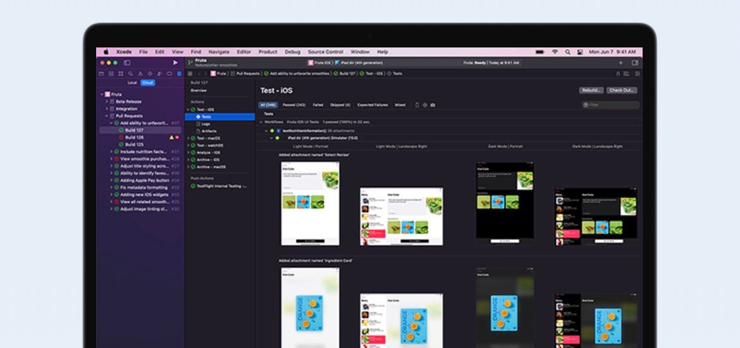Screen dimensions: 740x348
Task: Click the device filter icon beside Mixed
Action: 417,105
